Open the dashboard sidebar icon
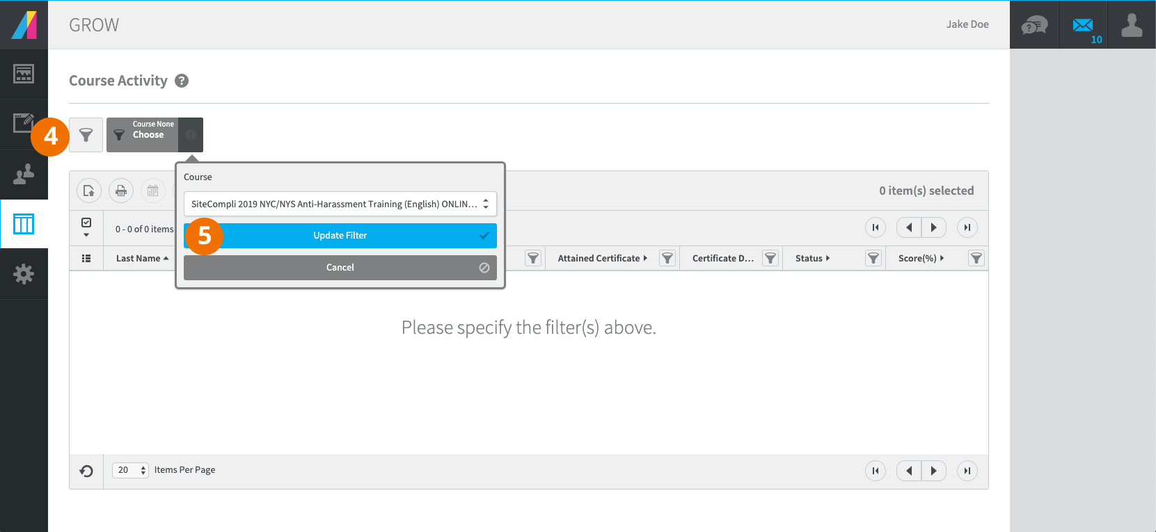This screenshot has width=1156, height=532. pos(24,74)
